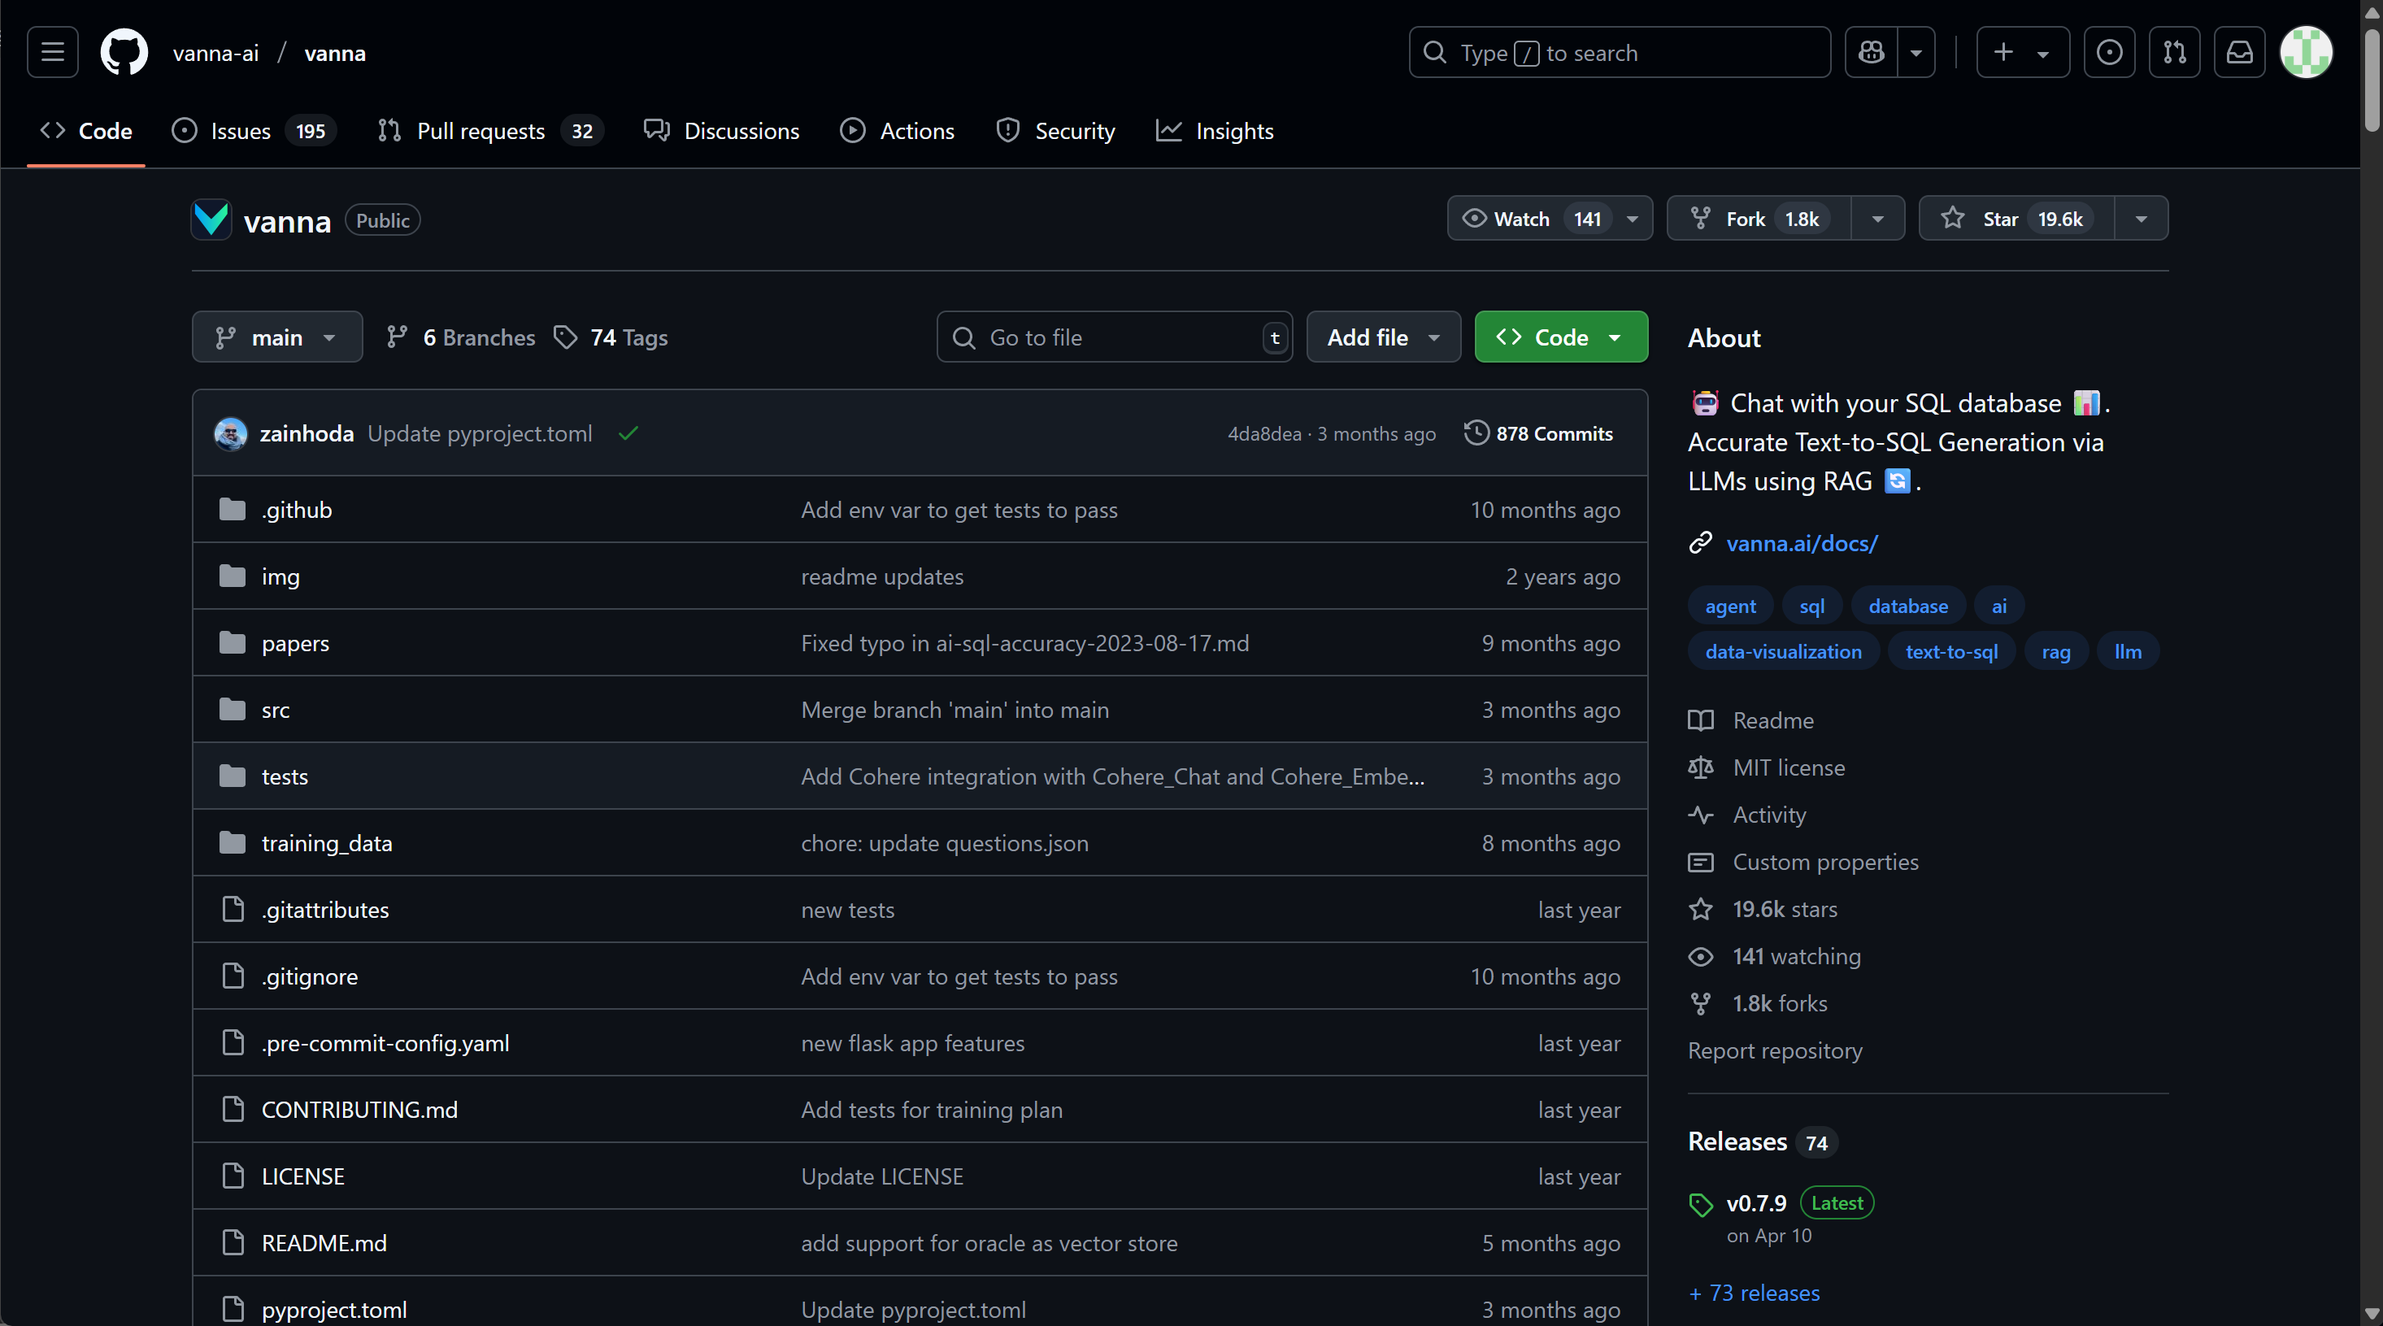2383x1326 pixels.
Task: Open commit hash 4da8dea
Action: tap(1263, 434)
